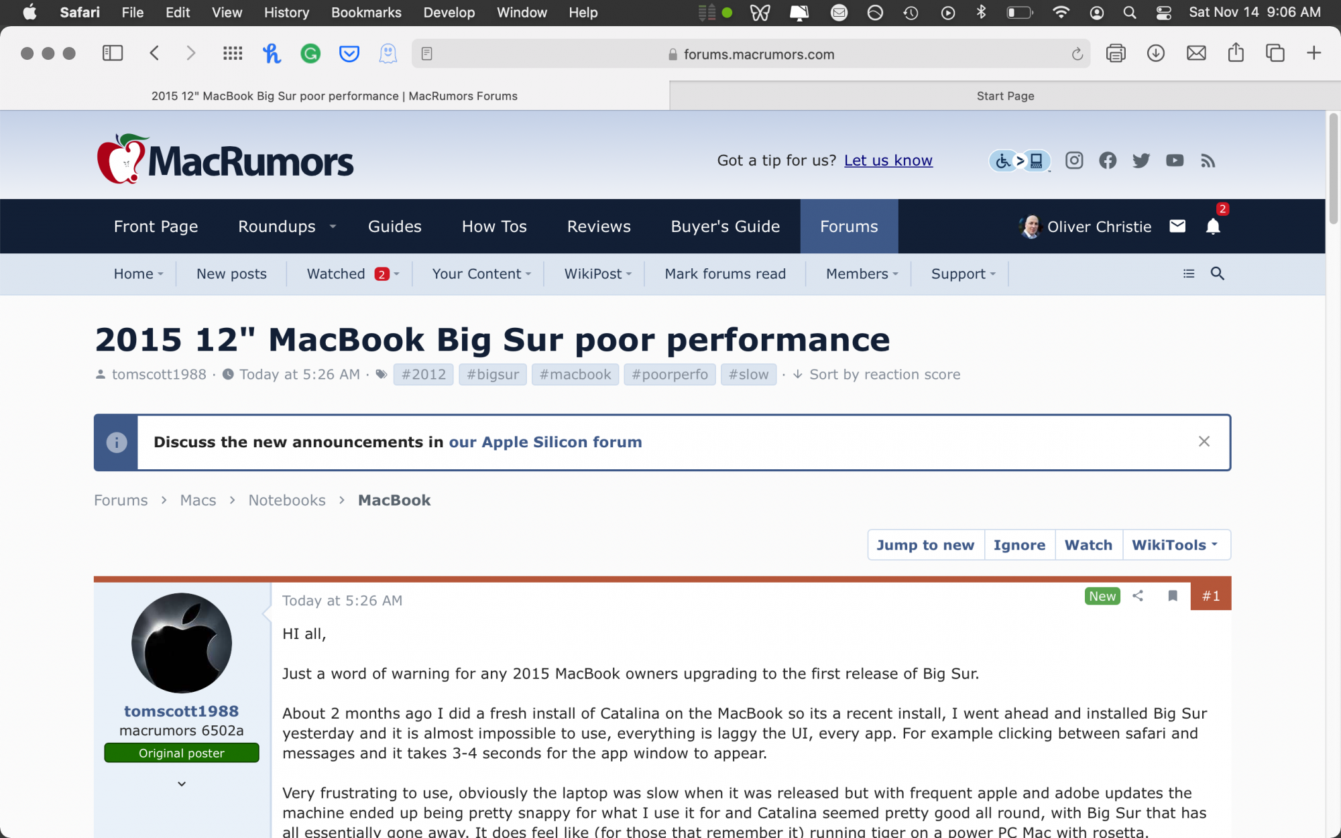
Task: Jump to new posts in thread
Action: coord(925,545)
